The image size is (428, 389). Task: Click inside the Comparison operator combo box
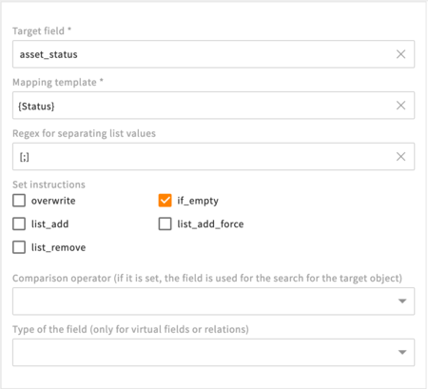pyautogui.click(x=213, y=301)
